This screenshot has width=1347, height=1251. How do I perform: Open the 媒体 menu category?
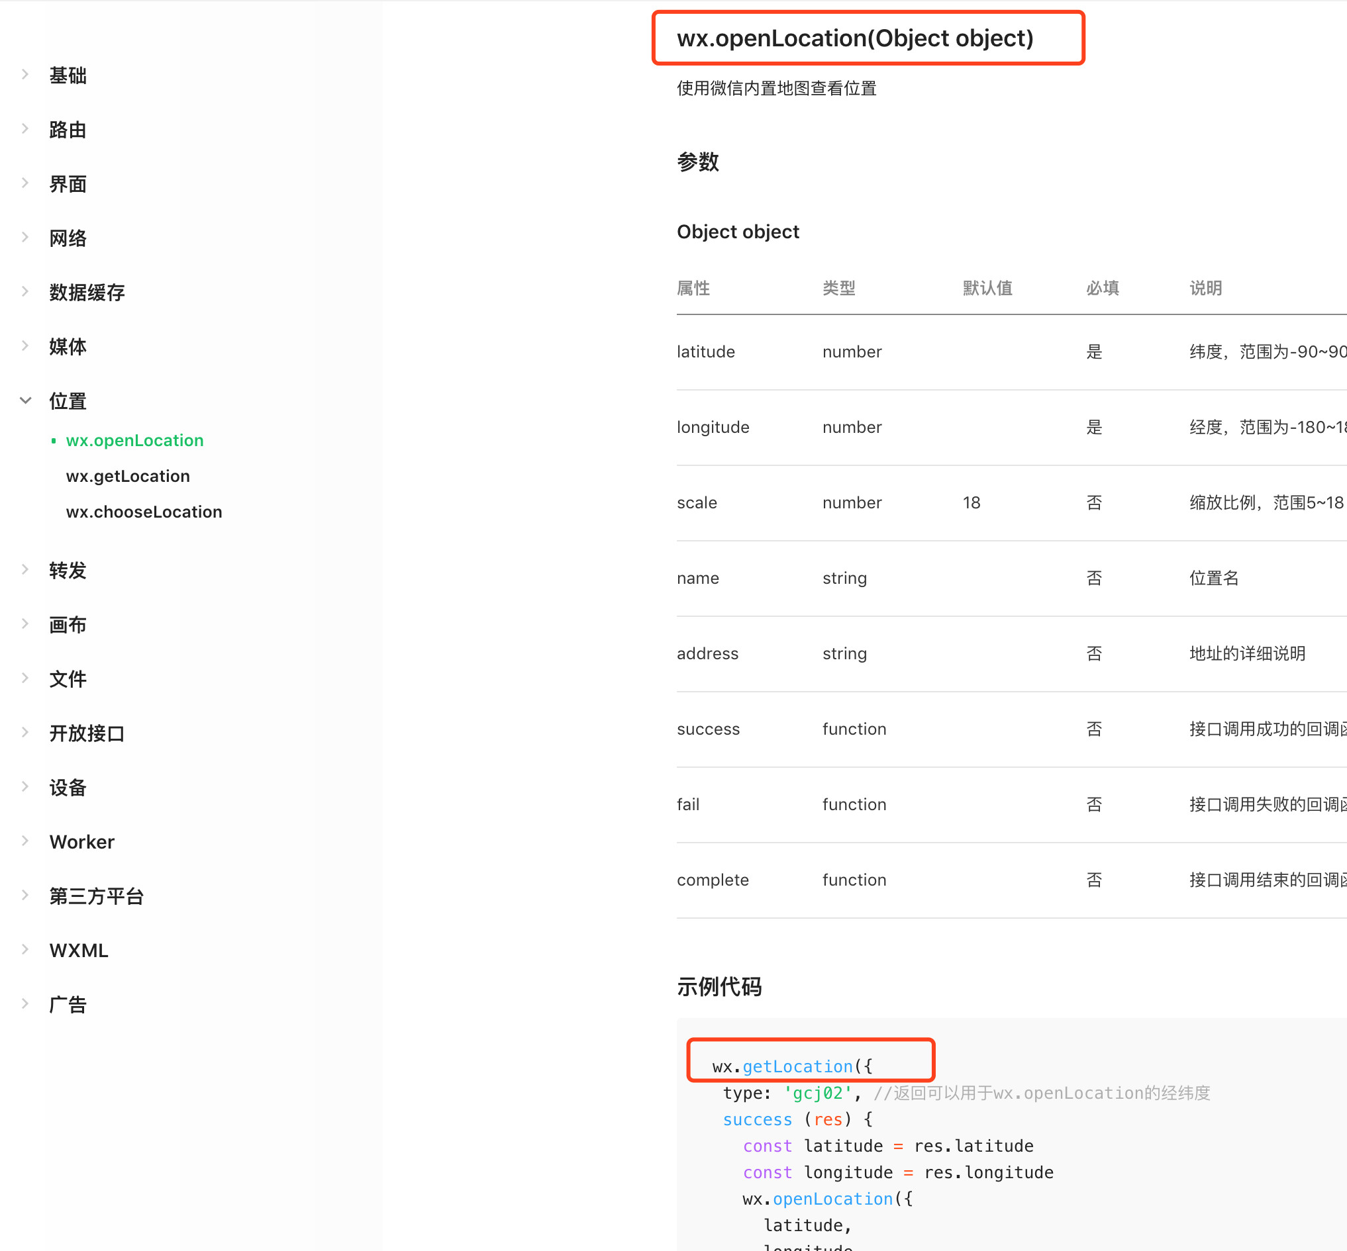pos(68,346)
